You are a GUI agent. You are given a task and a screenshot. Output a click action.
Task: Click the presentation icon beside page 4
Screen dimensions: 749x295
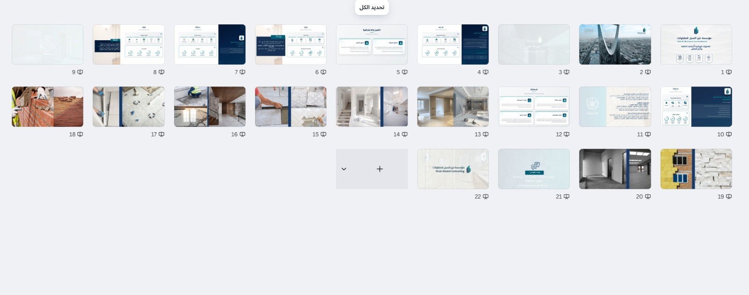486,72
